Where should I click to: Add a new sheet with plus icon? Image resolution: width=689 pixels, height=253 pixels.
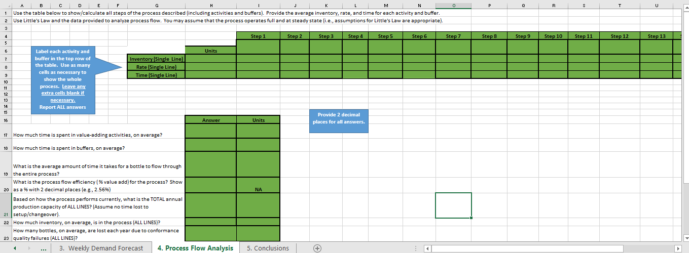click(317, 248)
